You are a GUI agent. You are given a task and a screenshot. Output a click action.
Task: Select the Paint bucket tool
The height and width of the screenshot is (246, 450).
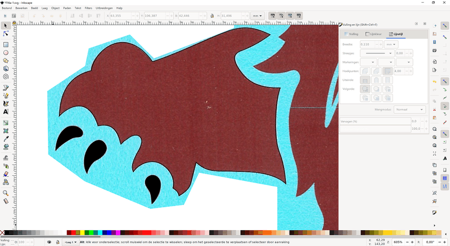pyautogui.click(x=6, y=147)
